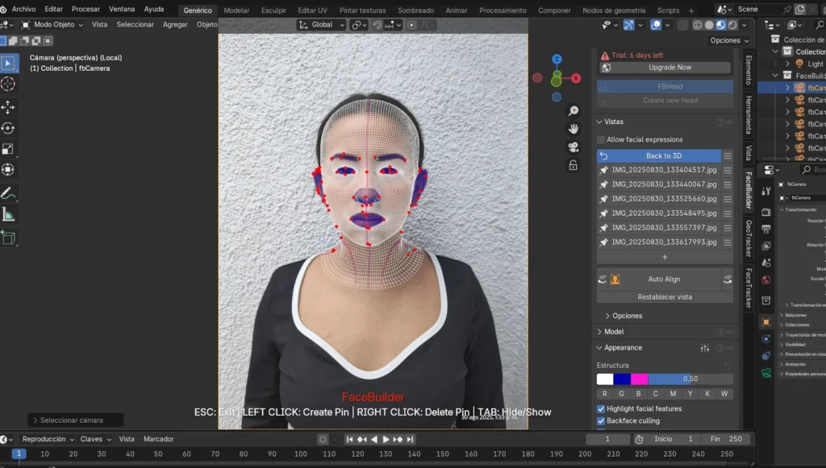Select the Scale tool in the left toolbar
The width and height of the screenshot is (826, 468).
(x=10, y=148)
